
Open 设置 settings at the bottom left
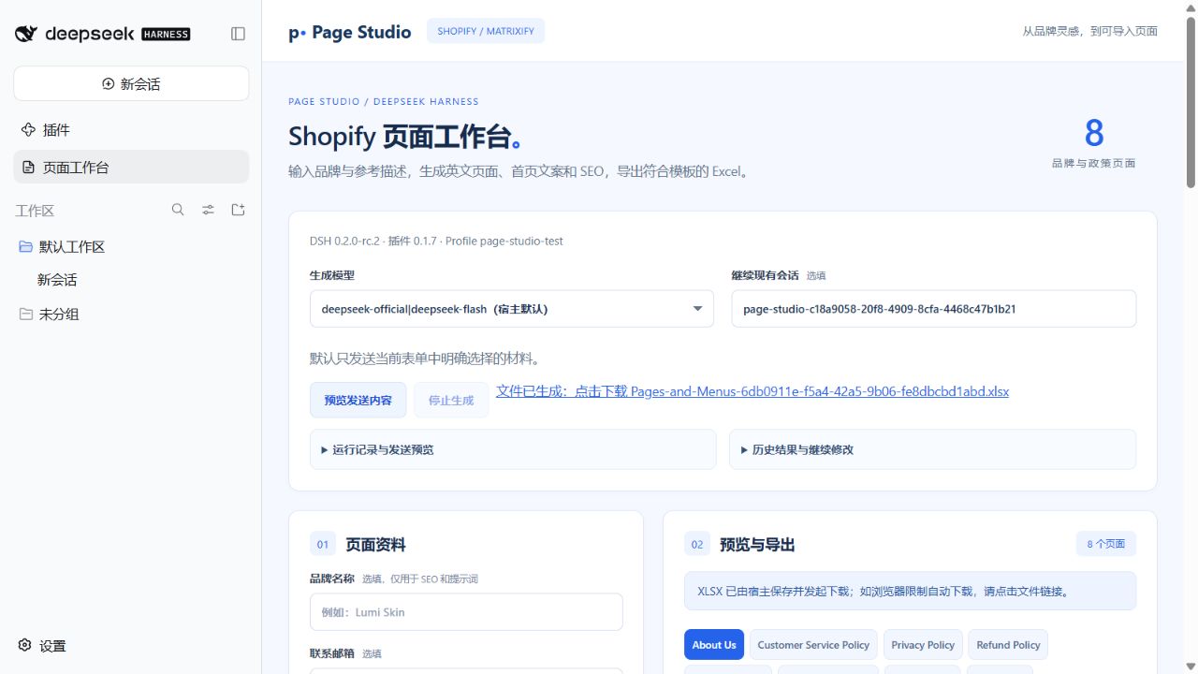pos(42,646)
